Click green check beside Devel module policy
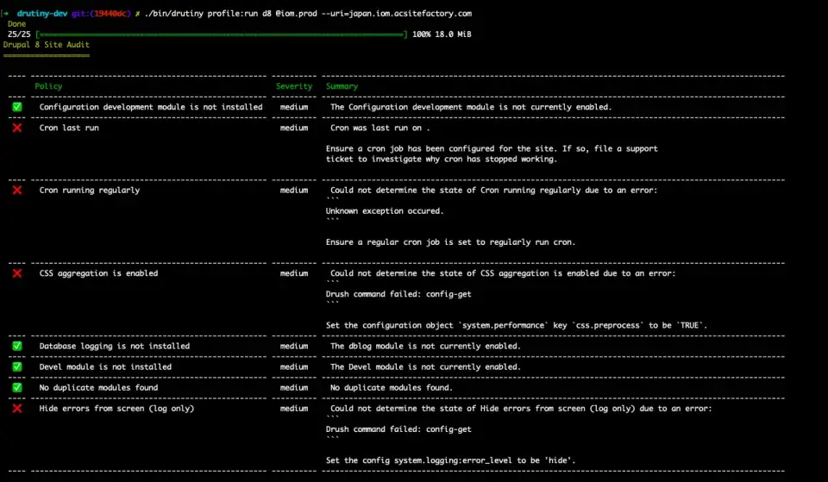This screenshot has height=482, width=828. [x=17, y=367]
